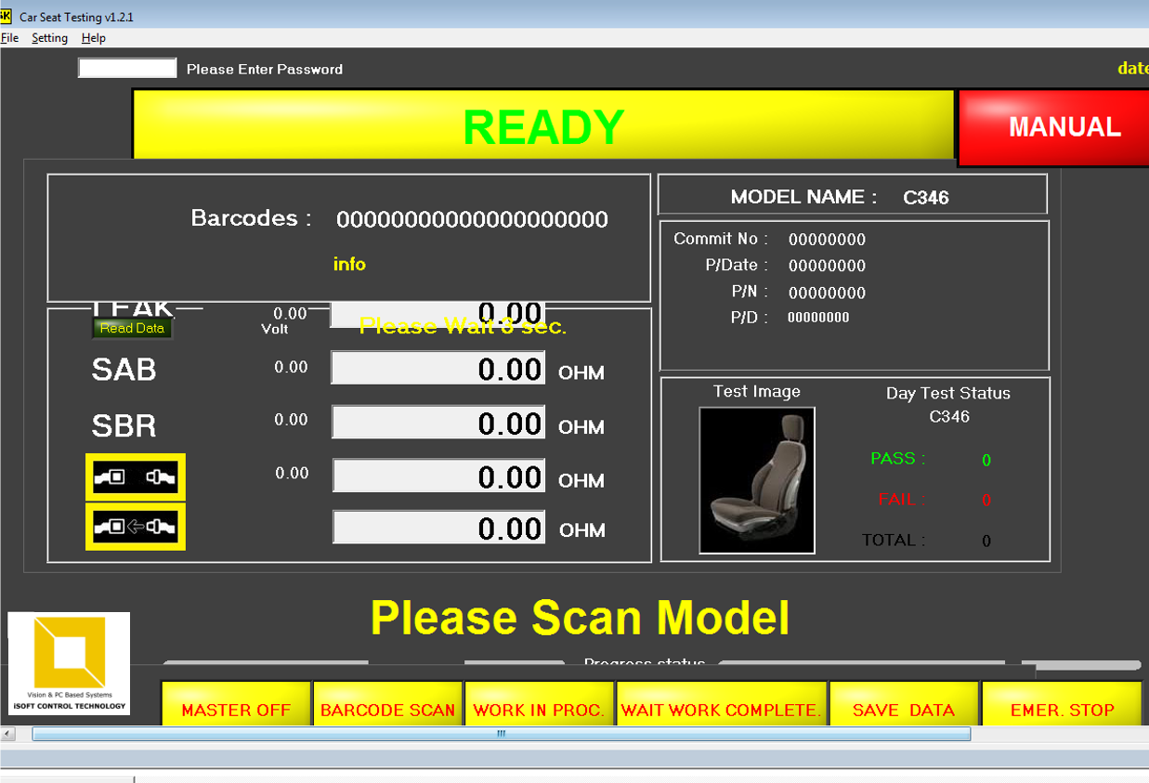
Task: Open the File menu
Action: click(x=10, y=37)
